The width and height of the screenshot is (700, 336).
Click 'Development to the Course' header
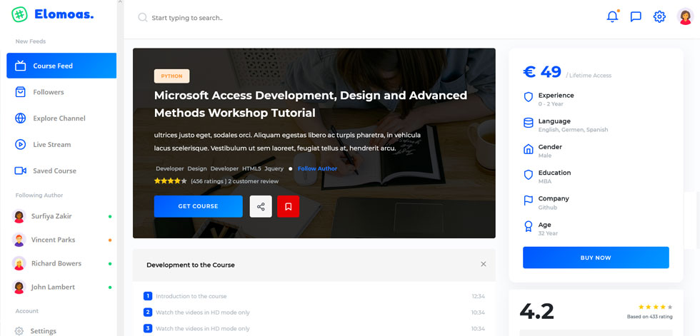(x=191, y=265)
